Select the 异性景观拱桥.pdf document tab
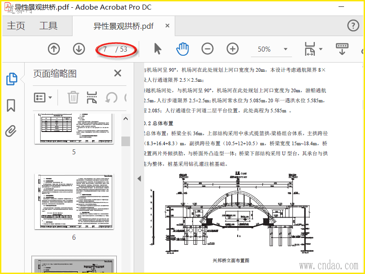The width and height of the screenshot is (365, 274). click(124, 26)
